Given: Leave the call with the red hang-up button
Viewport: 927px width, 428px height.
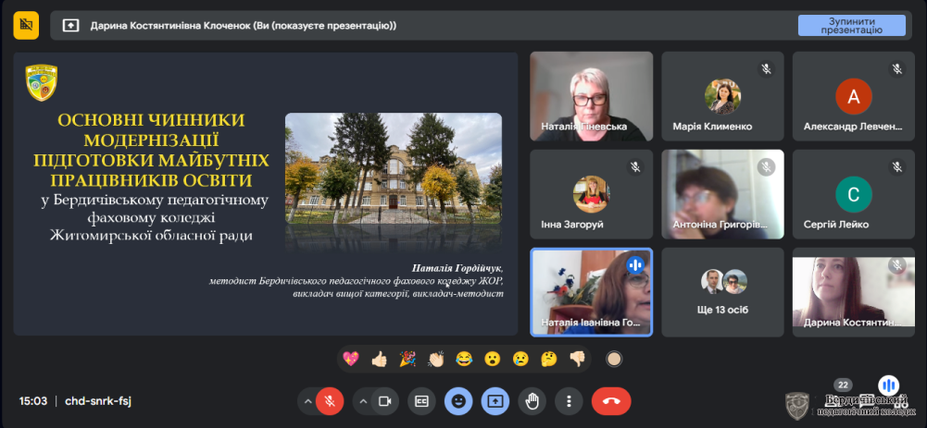Looking at the screenshot, I should click(x=611, y=400).
